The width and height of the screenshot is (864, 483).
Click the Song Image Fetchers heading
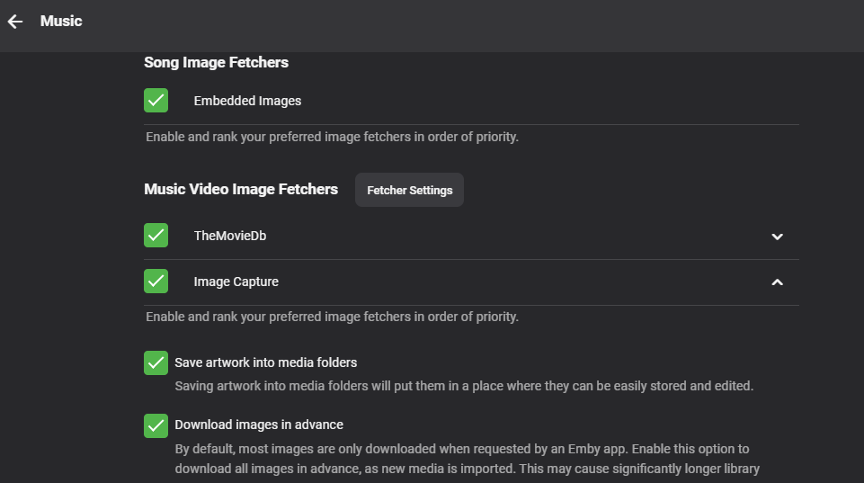point(216,62)
